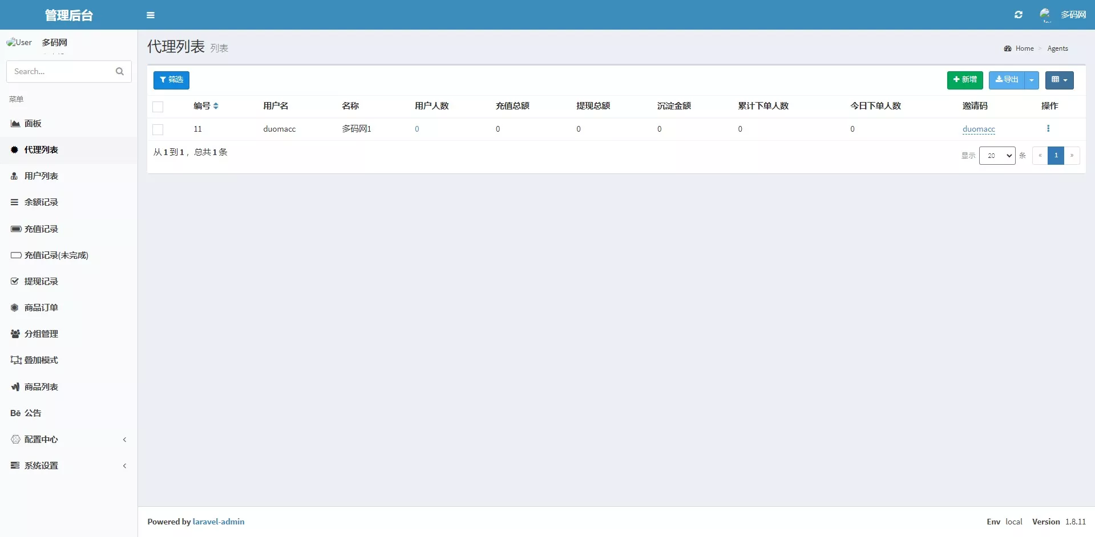Sort table by 编号 column arrows

pyautogui.click(x=216, y=106)
